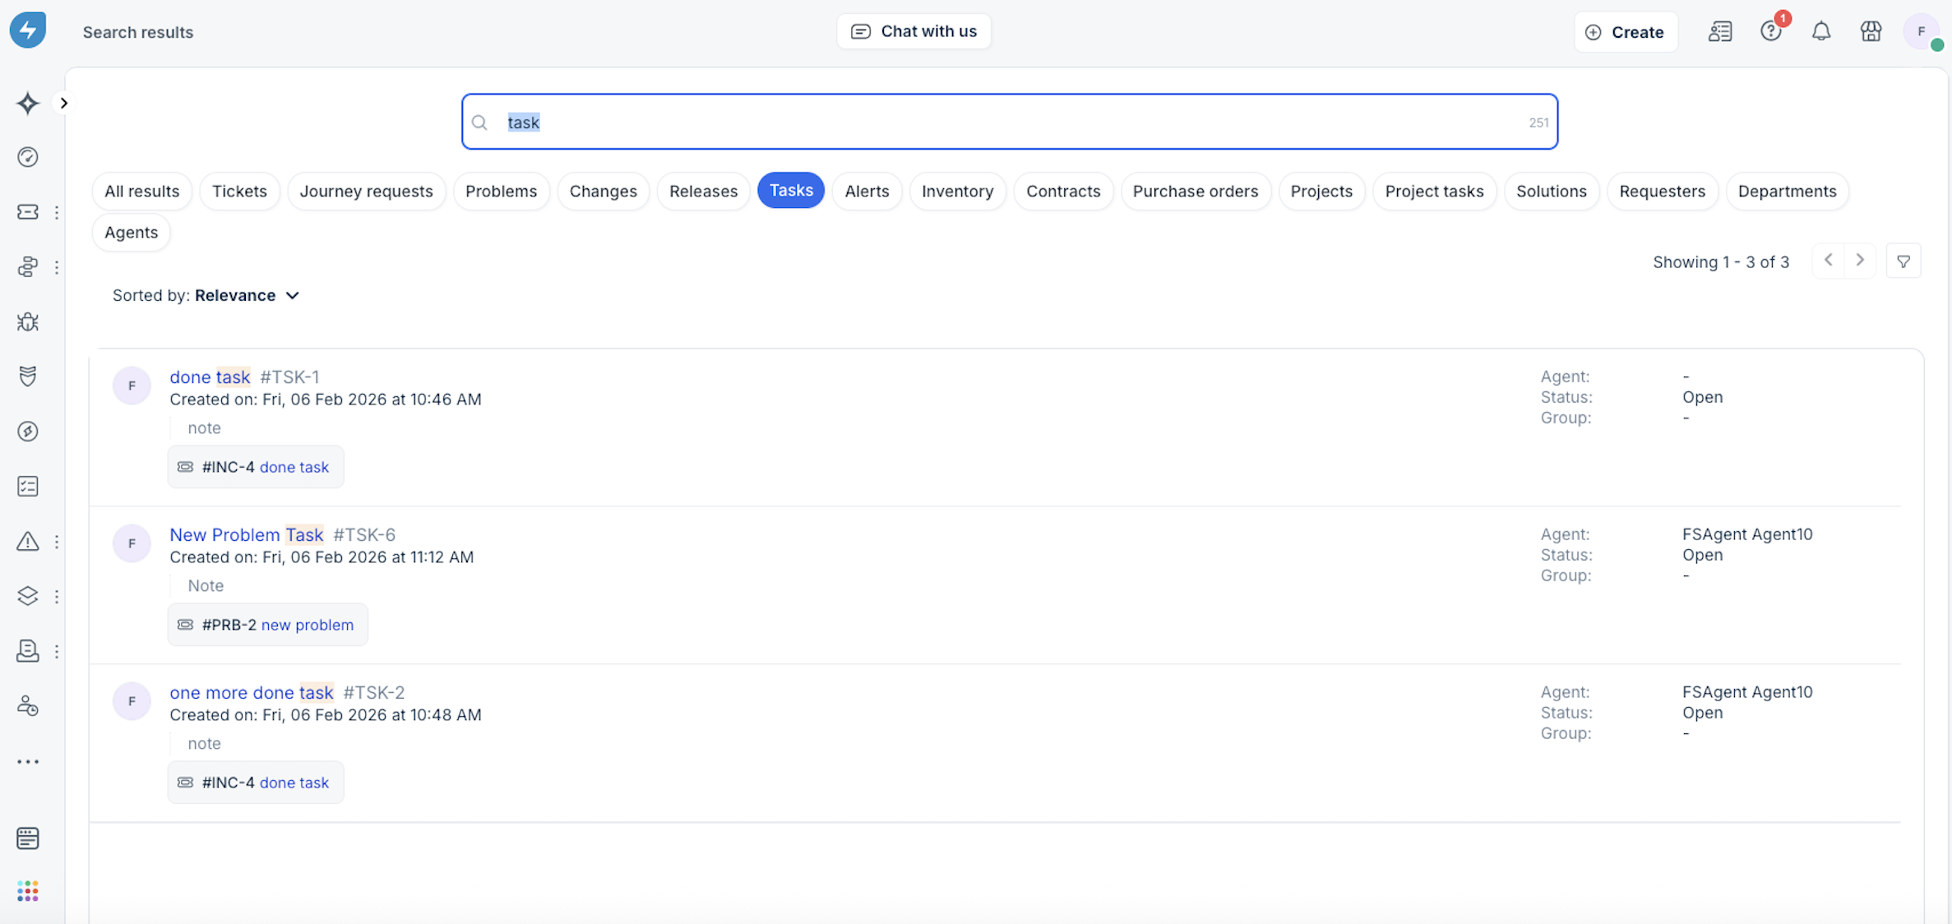Open the New Problem Task link
This screenshot has height=924, width=1952.
(x=246, y=534)
